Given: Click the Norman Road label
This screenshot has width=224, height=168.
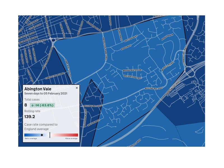Looking at the screenshot, I should point(94,27).
